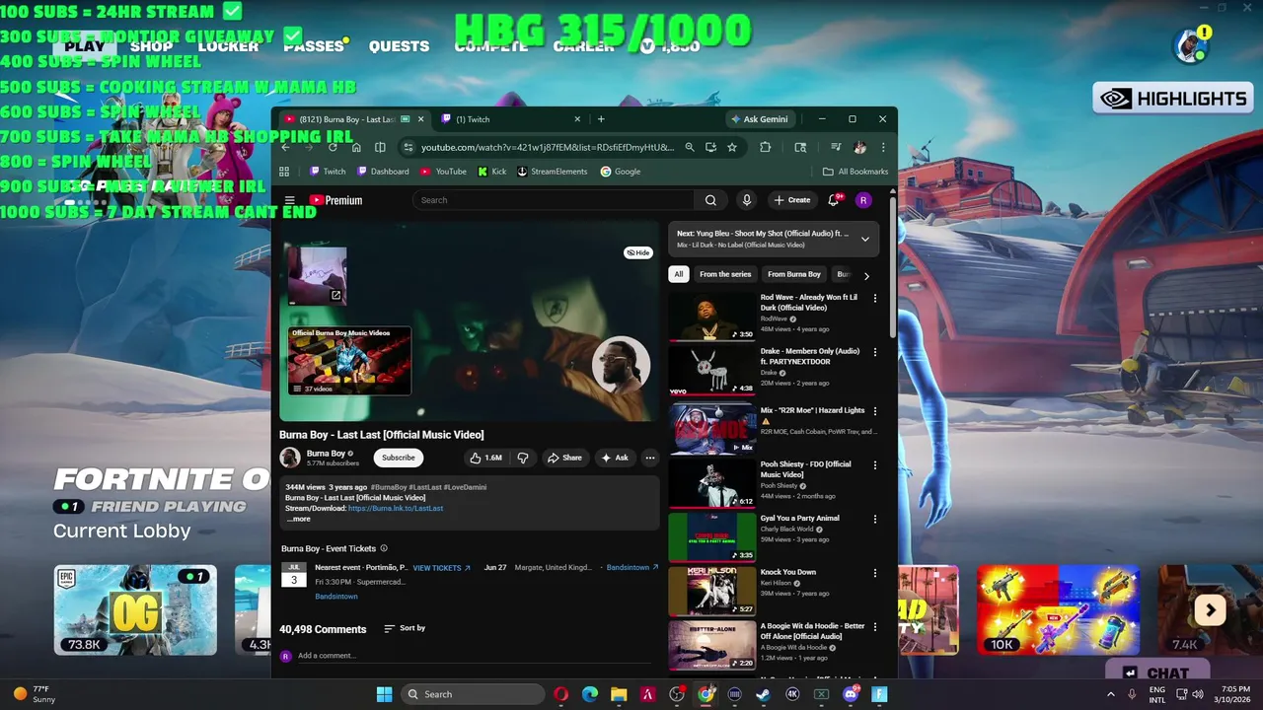Open the Pooh Shiesty FDO thumbnail
The image size is (1263, 710).
(712, 483)
